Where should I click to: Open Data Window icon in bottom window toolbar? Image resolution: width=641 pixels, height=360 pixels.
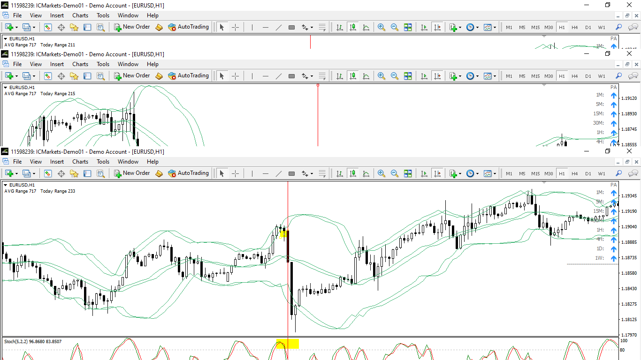[x=61, y=173]
